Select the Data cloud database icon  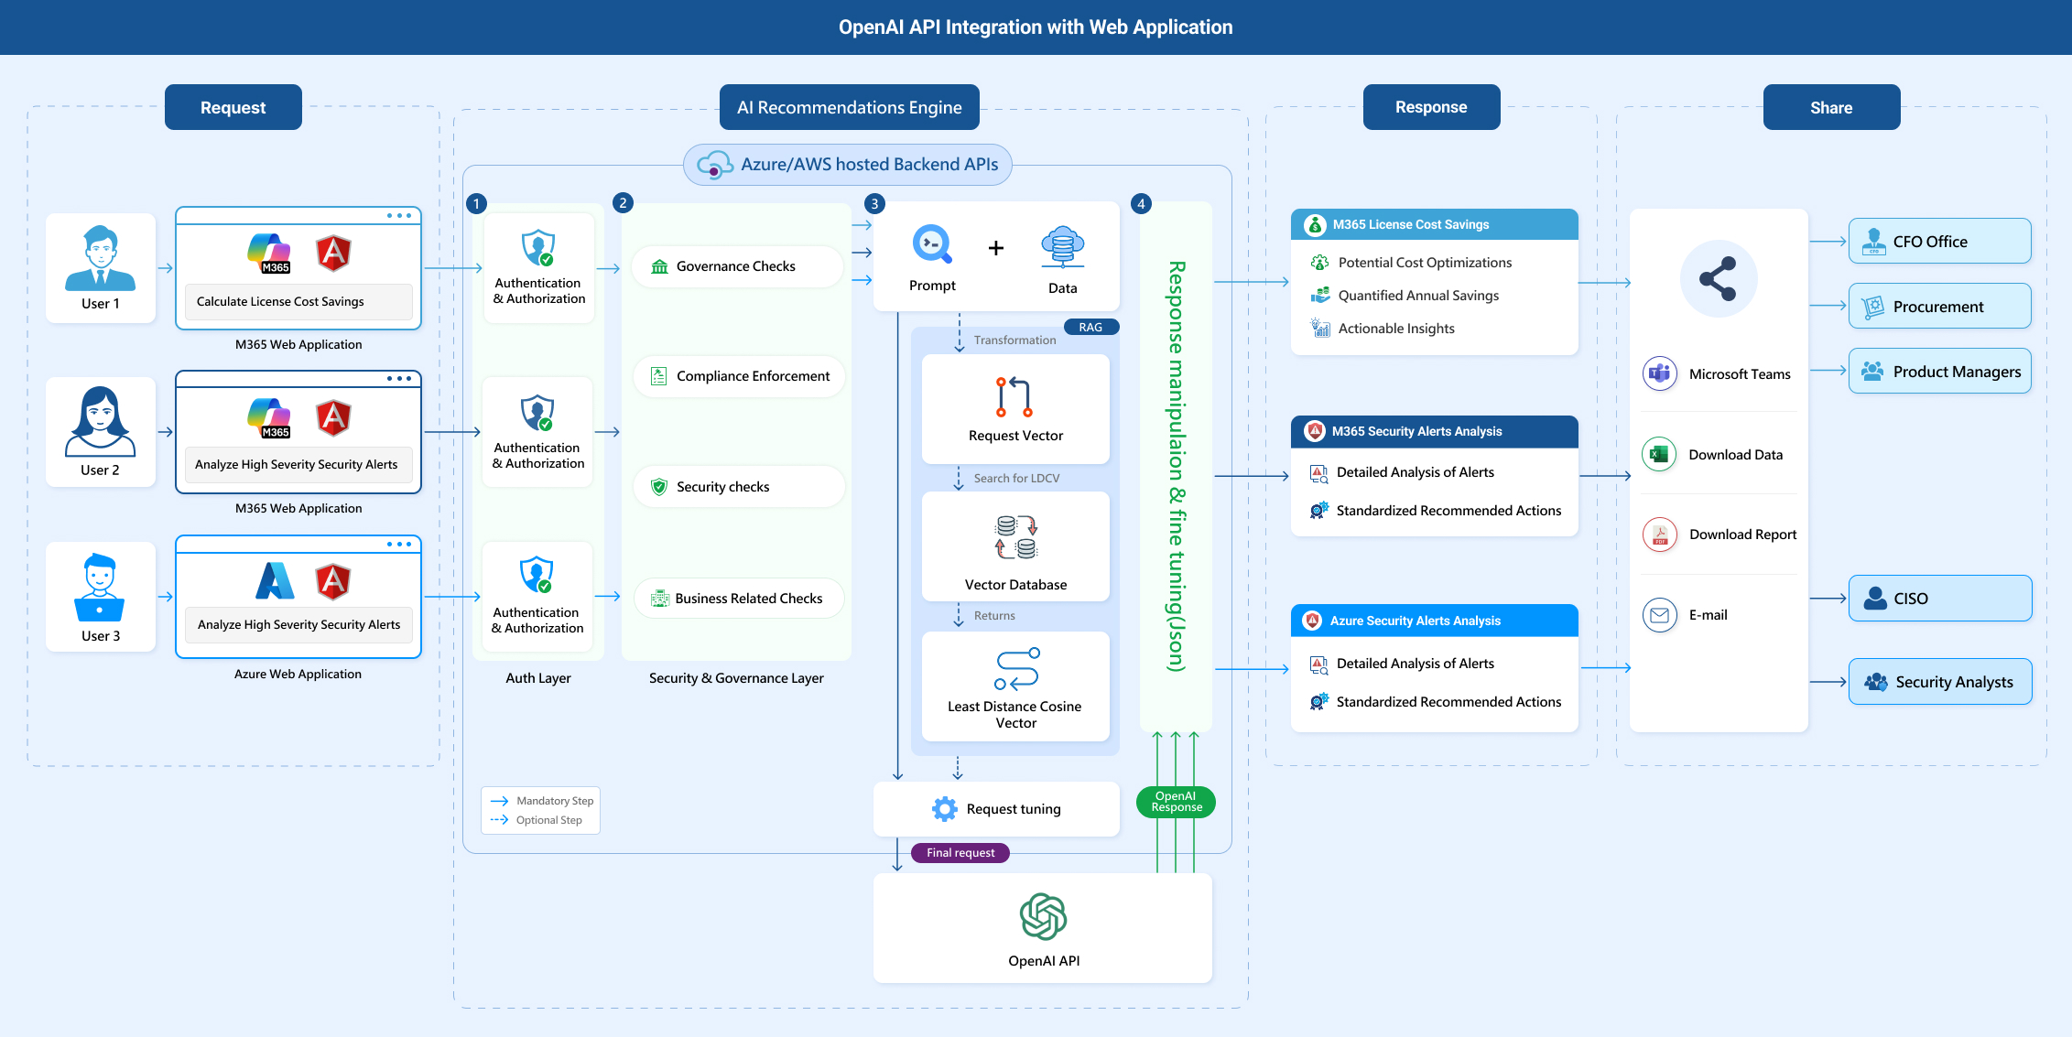coord(1063,247)
